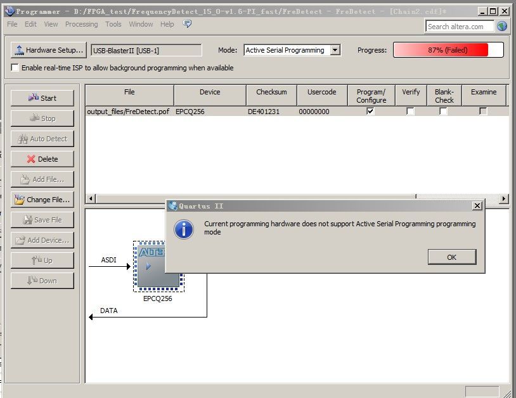
Task: Open the Mode dropdown arrow
Action: tap(335, 50)
